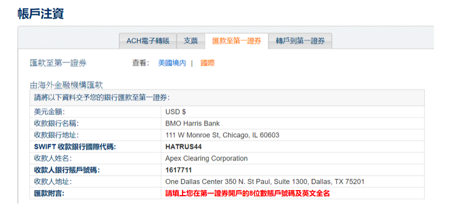Click the 由海外金融機構匯款 heading
Viewport: 461px width, 222px height.
67,85
